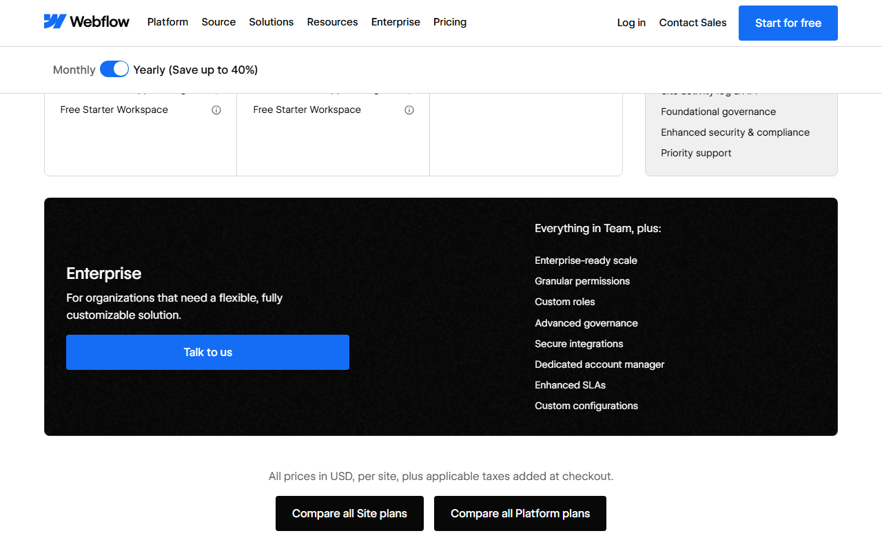Viewport: 882px width, 551px height.
Task: Select the Monthly billing label
Action: pos(74,70)
